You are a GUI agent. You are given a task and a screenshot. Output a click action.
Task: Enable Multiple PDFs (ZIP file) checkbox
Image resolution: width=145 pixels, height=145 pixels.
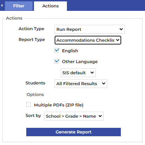click(29, 105)
